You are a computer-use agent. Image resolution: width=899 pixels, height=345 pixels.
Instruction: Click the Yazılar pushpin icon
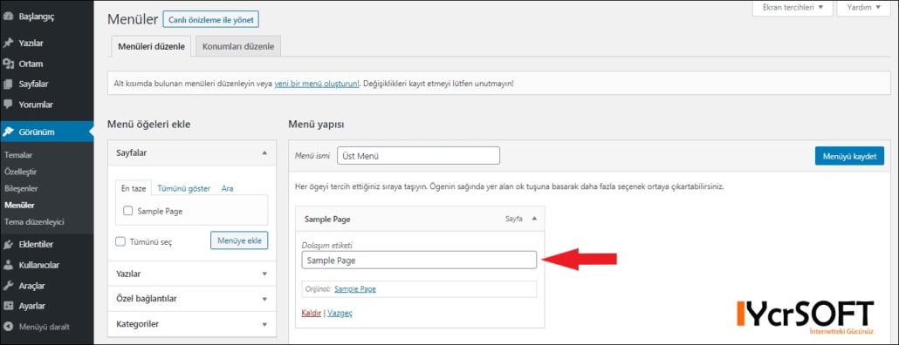pyautogui.click(x=8, y=43)
